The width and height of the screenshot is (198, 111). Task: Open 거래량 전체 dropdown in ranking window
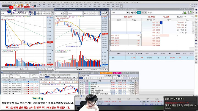coord(20,77)
